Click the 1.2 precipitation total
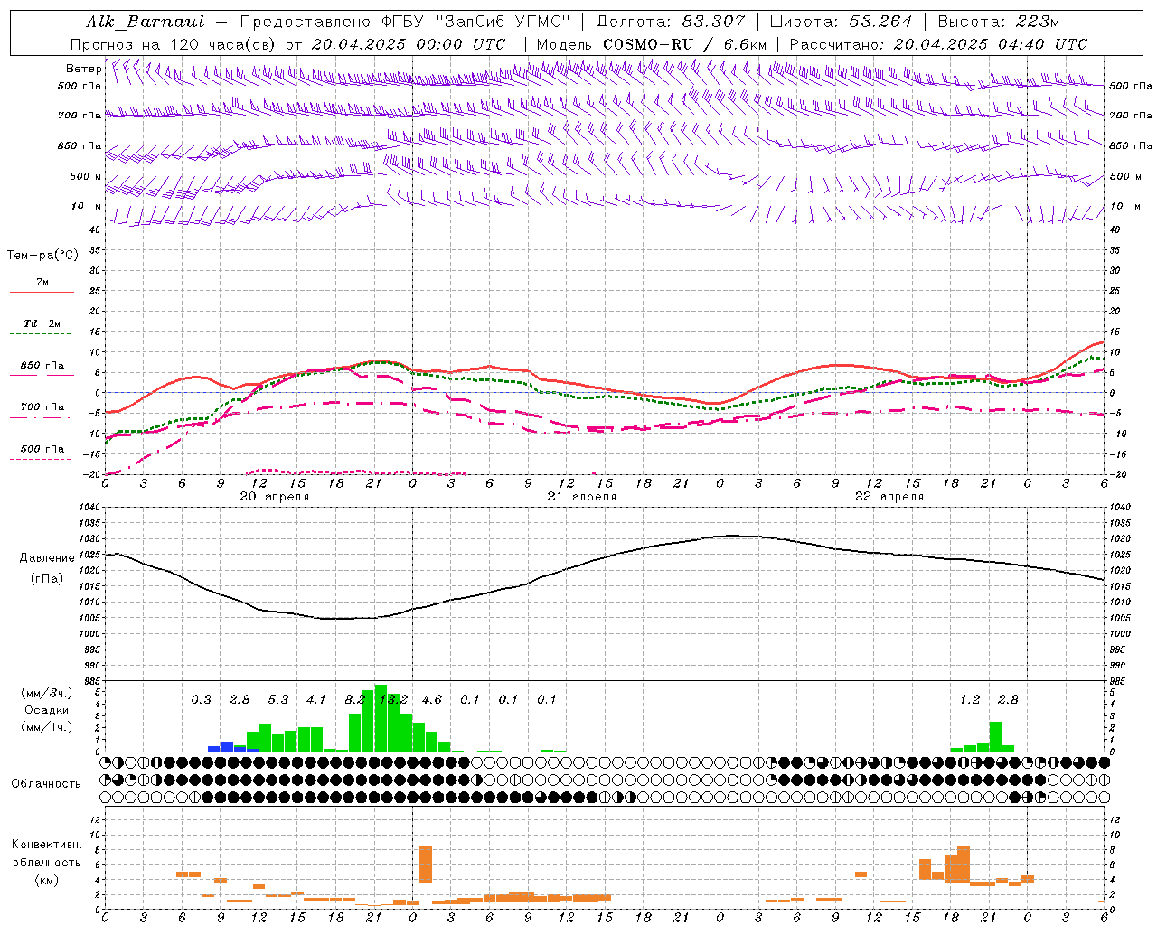Viewport: 1157px width, 925px height. coord(970,699)
